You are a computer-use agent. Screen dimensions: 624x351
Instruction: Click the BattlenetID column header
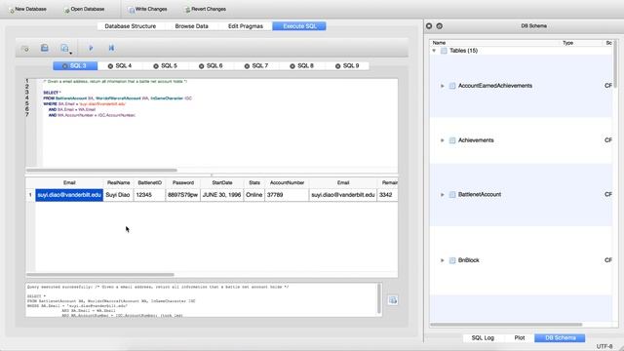coord(149,182)
